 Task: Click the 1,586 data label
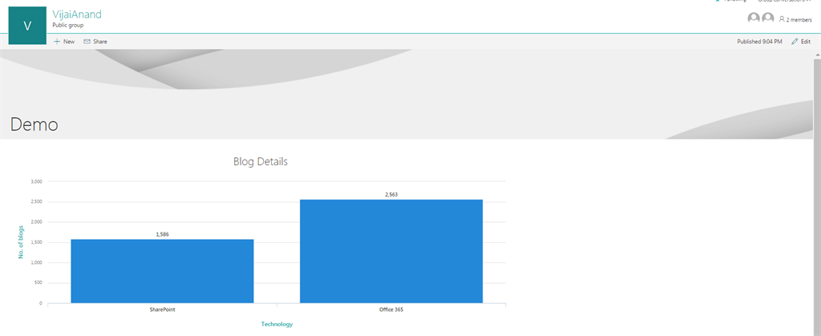(x=162, y=234)
